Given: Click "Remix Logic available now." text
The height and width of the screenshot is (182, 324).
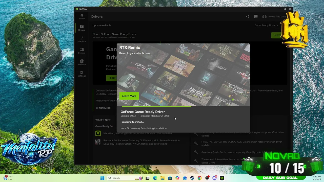Looking at the screenshot, I should (135, 53).
